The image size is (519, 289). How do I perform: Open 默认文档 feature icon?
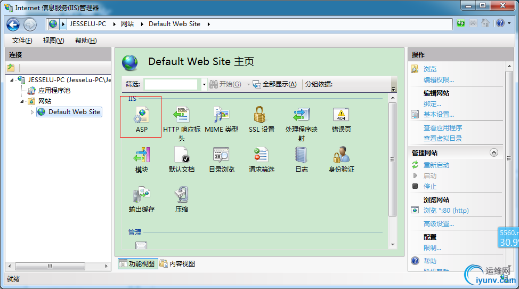182,159
